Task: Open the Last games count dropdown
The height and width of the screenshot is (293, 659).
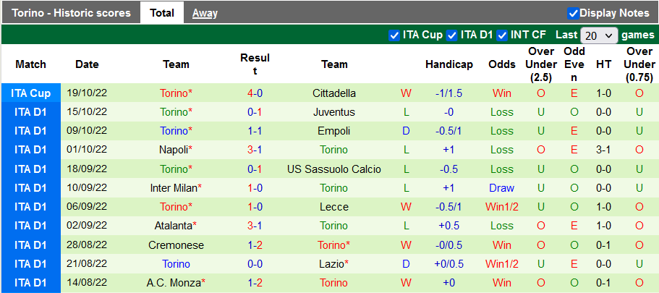Action: pyautogui.click(x=599, y=35)
